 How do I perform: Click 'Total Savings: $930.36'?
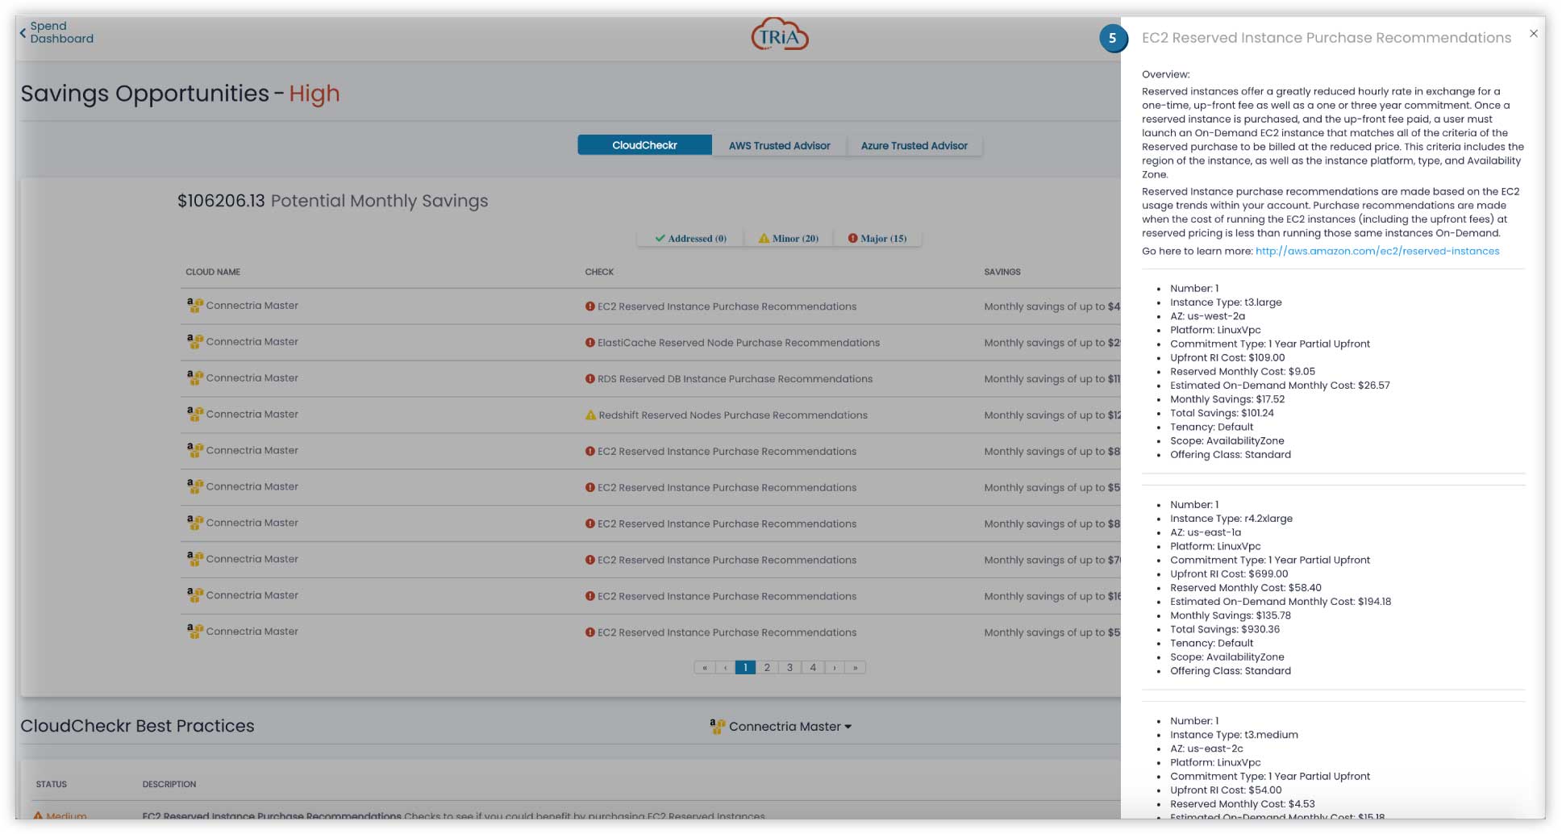1225,629
